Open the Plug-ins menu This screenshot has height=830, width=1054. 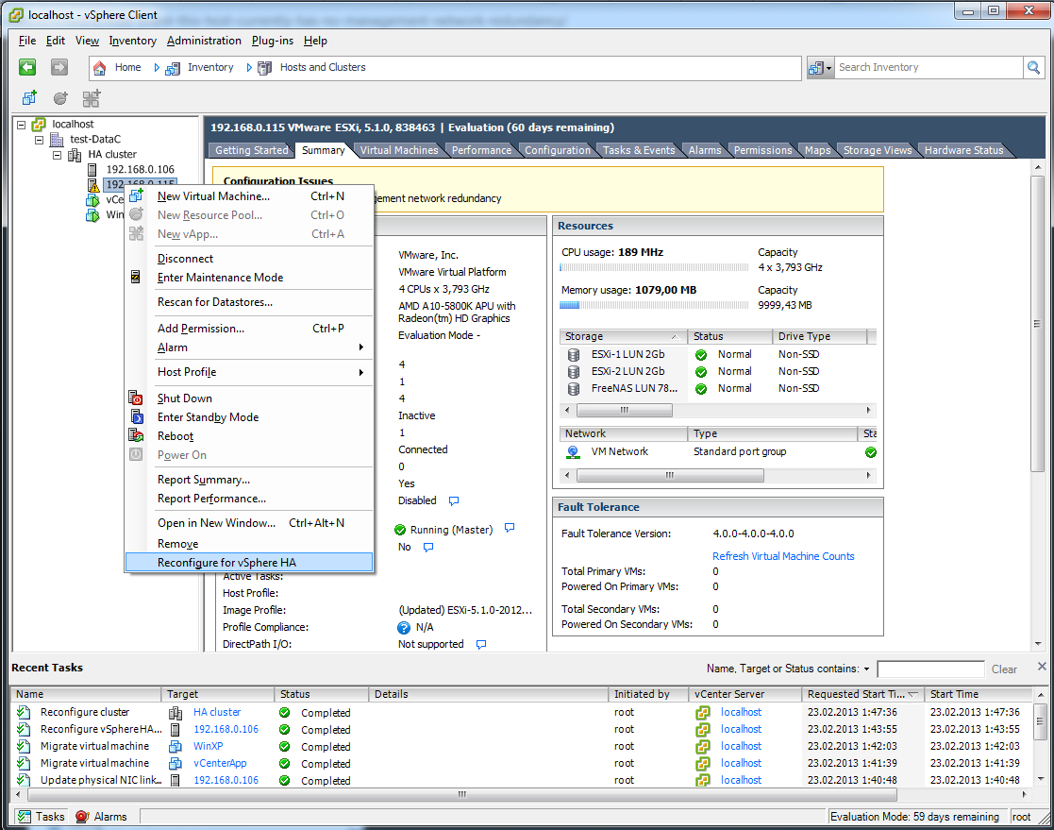point(273,41)
